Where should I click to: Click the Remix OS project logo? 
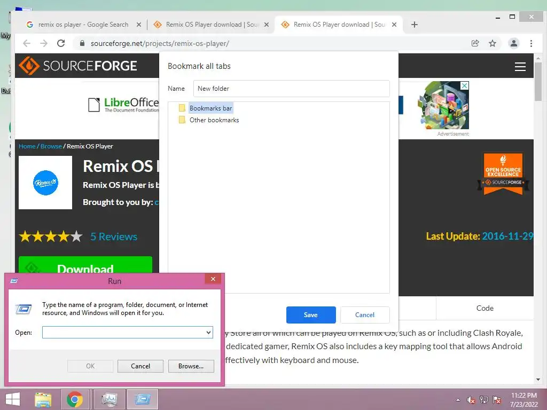tap(45, 183)
